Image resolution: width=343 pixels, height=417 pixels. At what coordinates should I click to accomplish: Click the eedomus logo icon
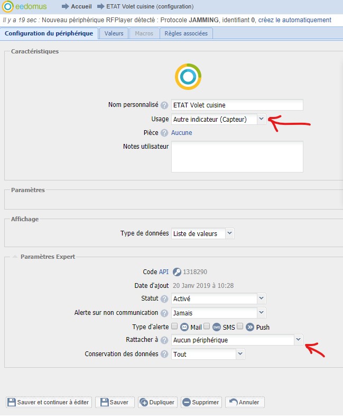(x=7, y=7)
